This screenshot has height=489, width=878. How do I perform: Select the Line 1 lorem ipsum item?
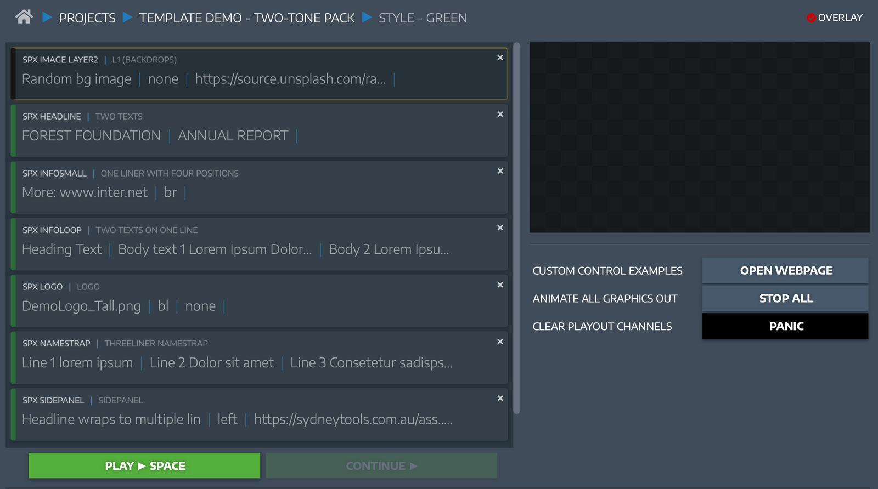[x=259, y=357]
